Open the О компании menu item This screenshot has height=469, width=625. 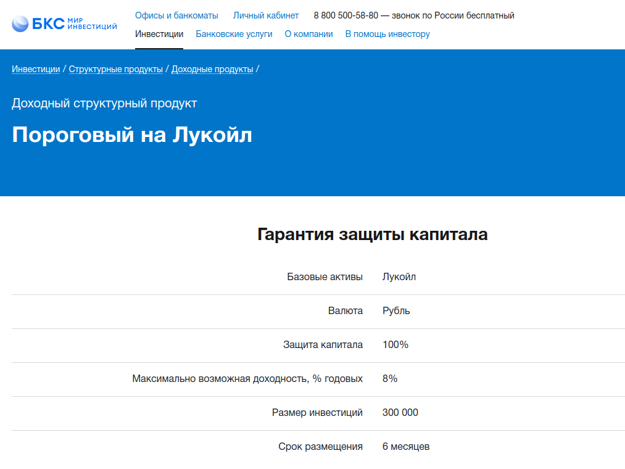point(308,34)
